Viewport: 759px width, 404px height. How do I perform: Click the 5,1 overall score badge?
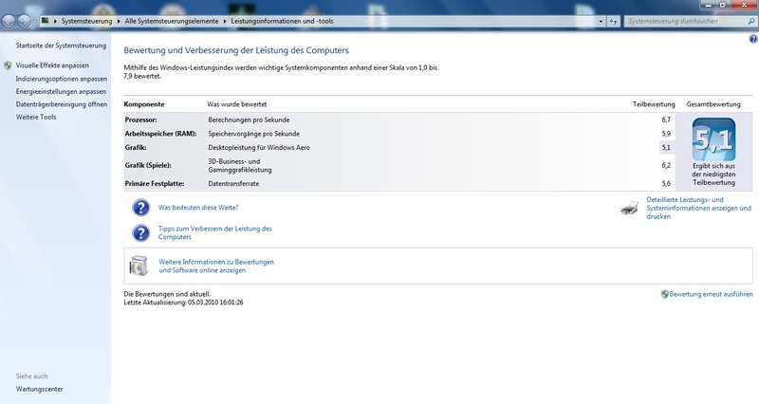[x=713, y=139]
